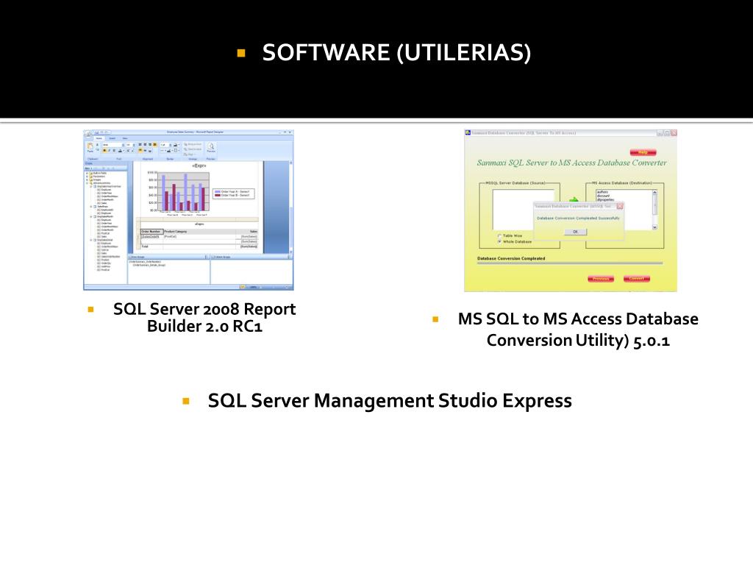Click the Order Year B legend swatch
Screen dimensions: 753x565
tap(218, 195)
